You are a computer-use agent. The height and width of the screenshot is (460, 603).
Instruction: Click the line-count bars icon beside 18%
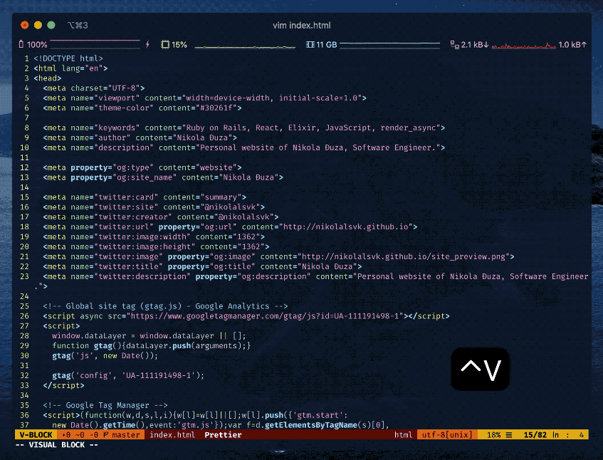point(509,435)
